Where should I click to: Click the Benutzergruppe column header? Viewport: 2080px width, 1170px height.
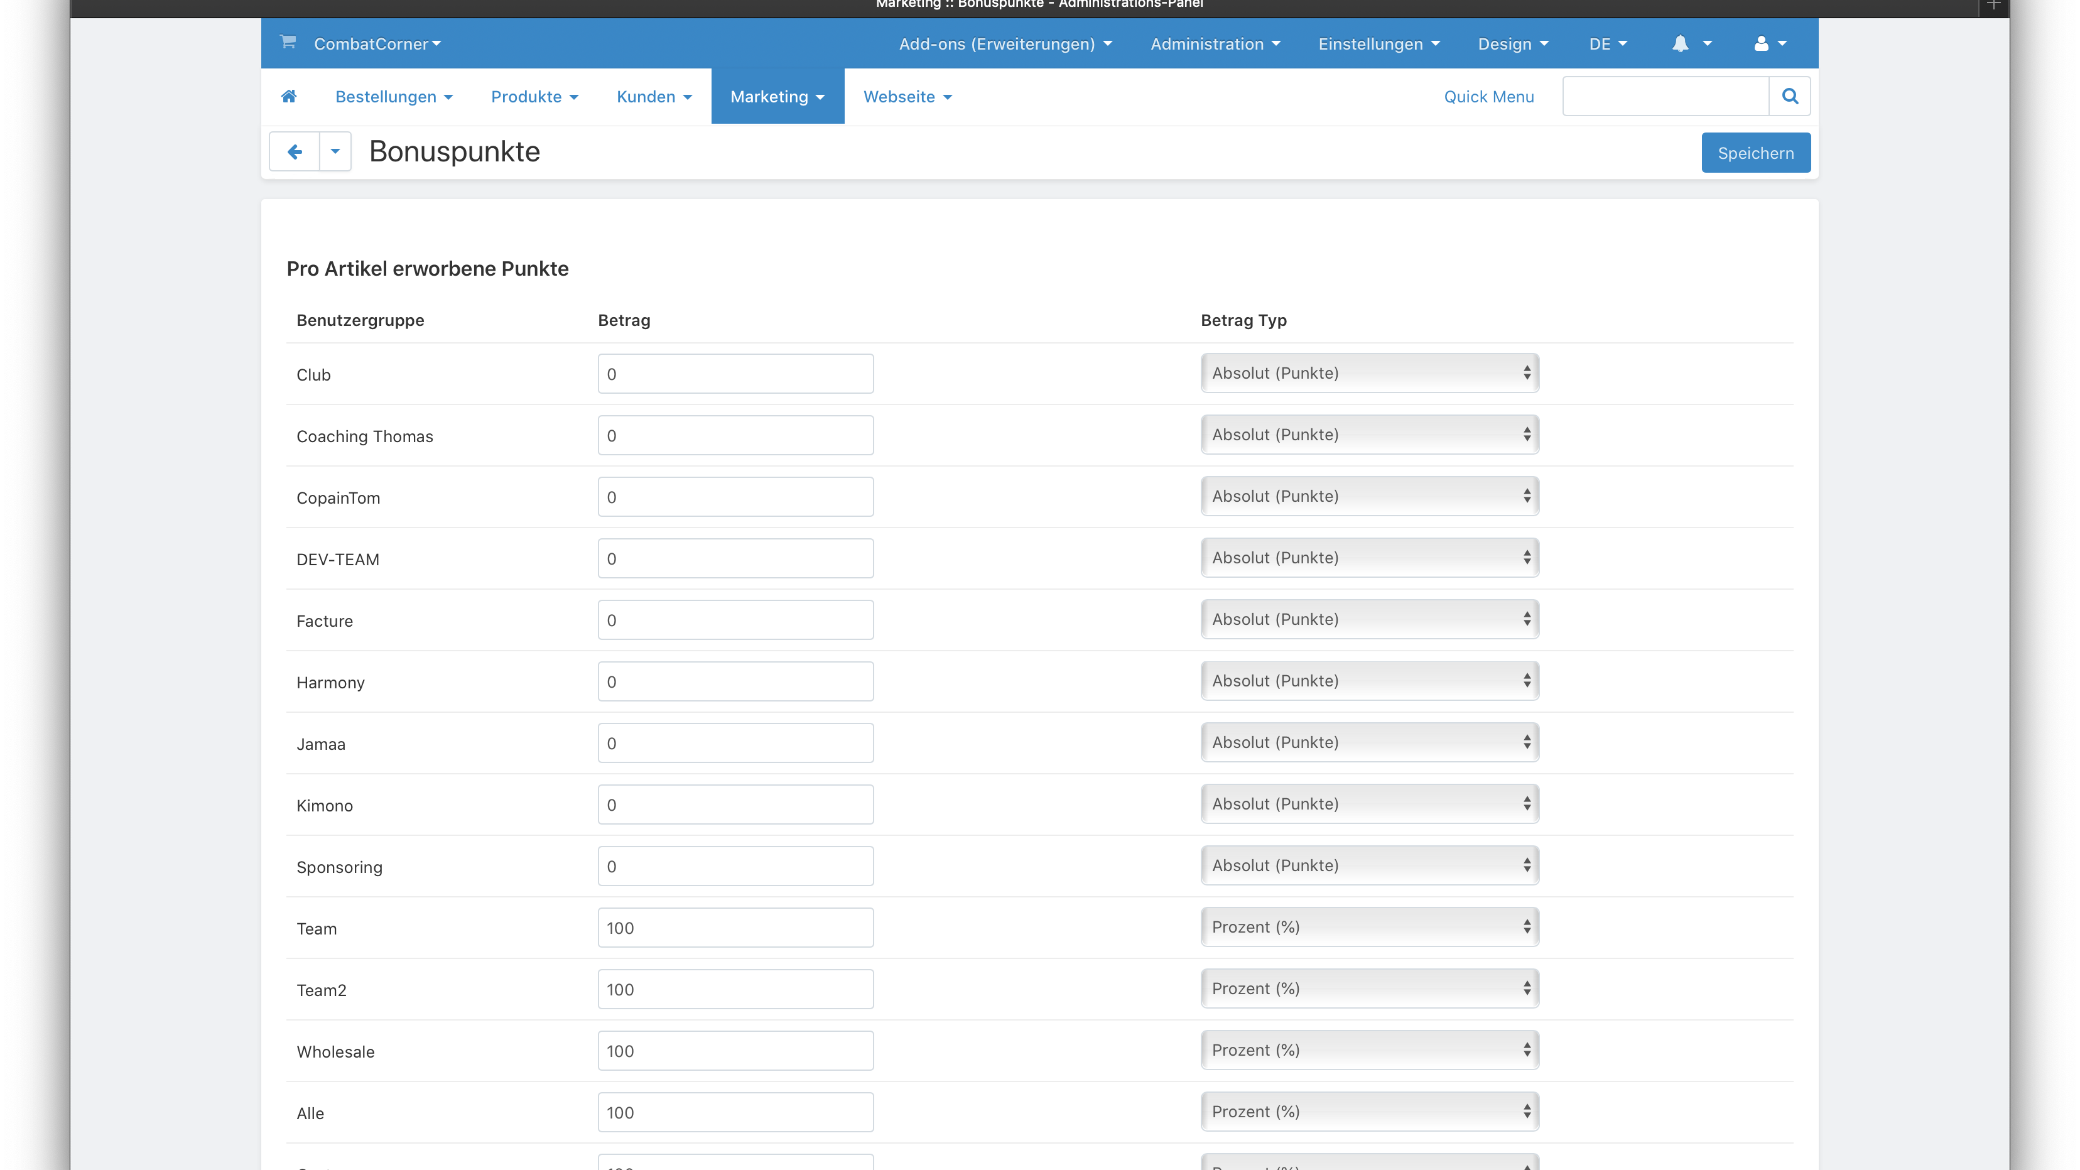click(x=360, y=320)
